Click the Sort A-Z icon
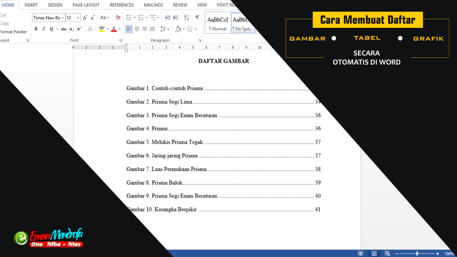 188,18
